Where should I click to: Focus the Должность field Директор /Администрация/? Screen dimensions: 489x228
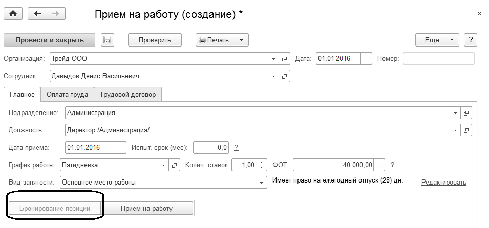(258, 130)
